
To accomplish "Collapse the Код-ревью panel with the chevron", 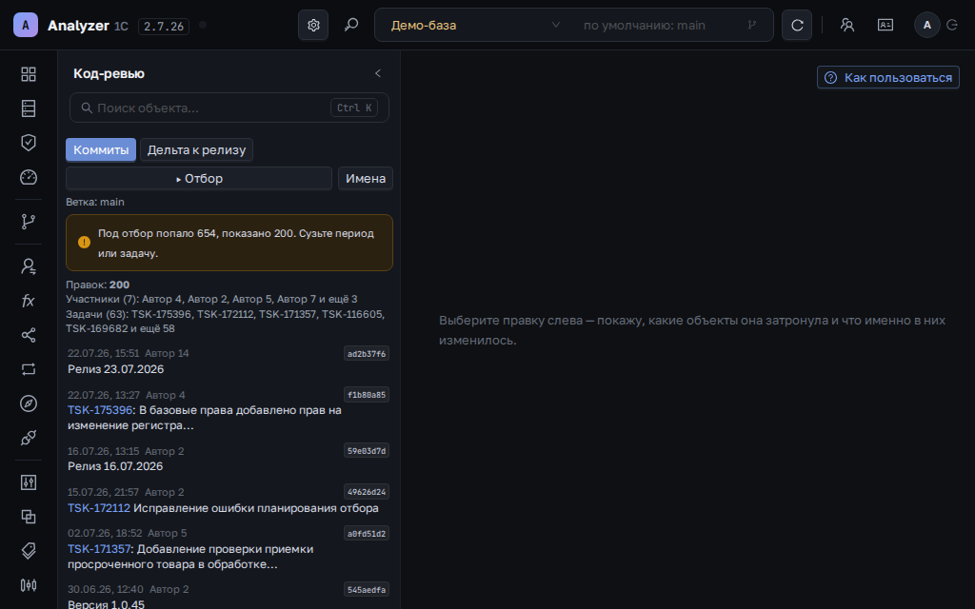I will [377, 73].
